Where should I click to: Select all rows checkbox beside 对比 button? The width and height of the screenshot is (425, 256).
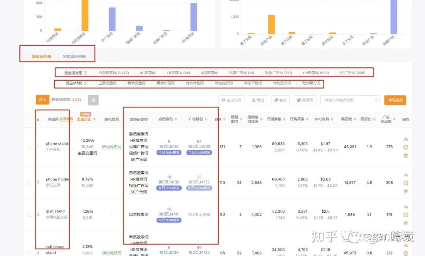(31, 100)
